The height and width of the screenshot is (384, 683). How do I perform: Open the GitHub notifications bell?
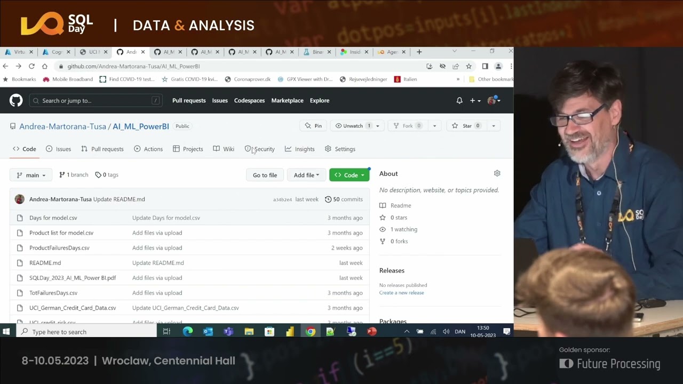pos(459,100)
